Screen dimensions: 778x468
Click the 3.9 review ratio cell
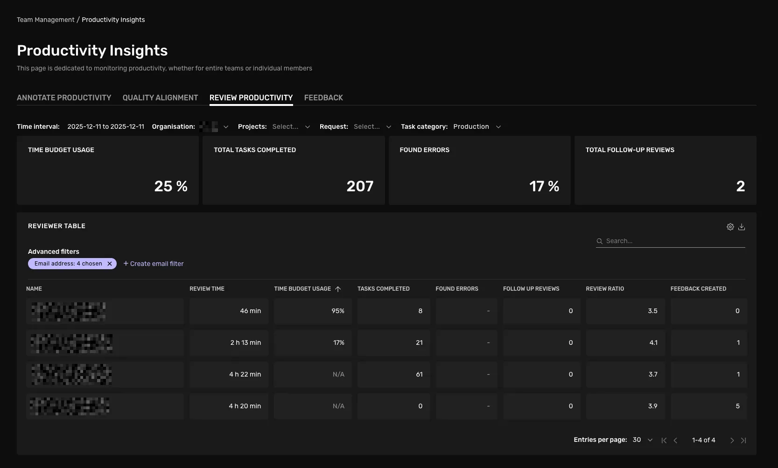click(x=625, y=406)
